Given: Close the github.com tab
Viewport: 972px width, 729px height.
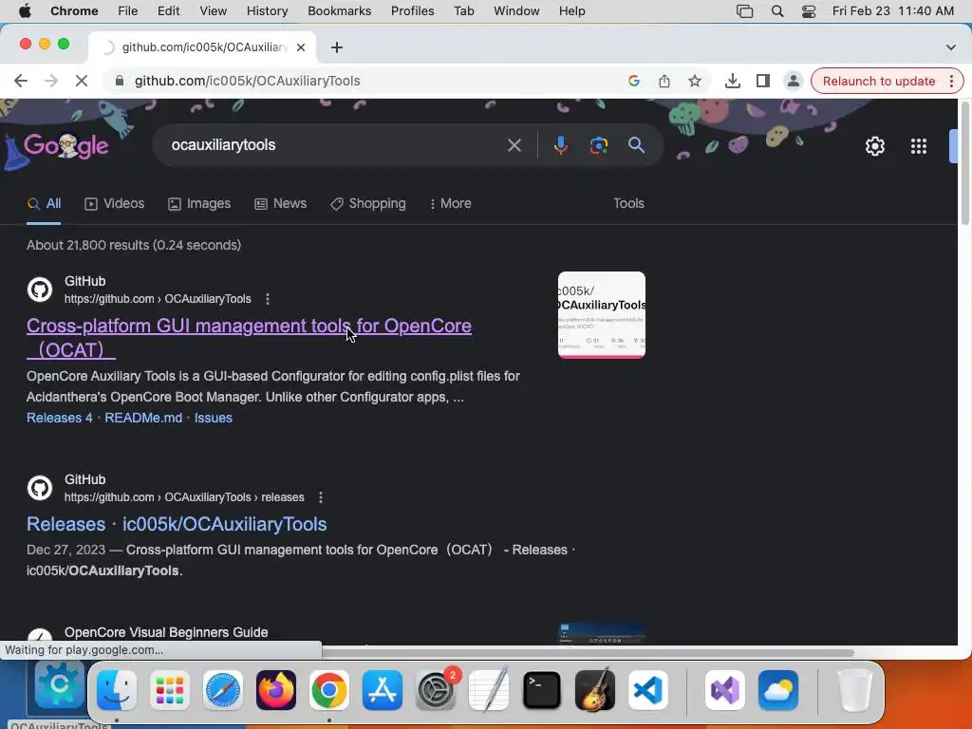Looking at the screenshot, I should (301, 47).
